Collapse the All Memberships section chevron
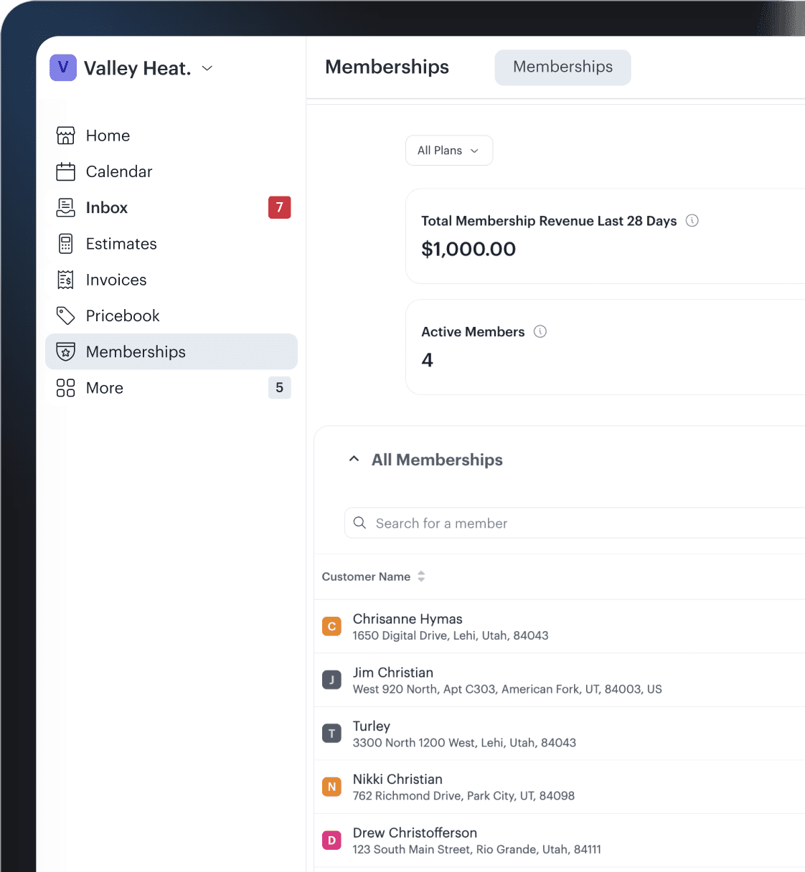 354,459
